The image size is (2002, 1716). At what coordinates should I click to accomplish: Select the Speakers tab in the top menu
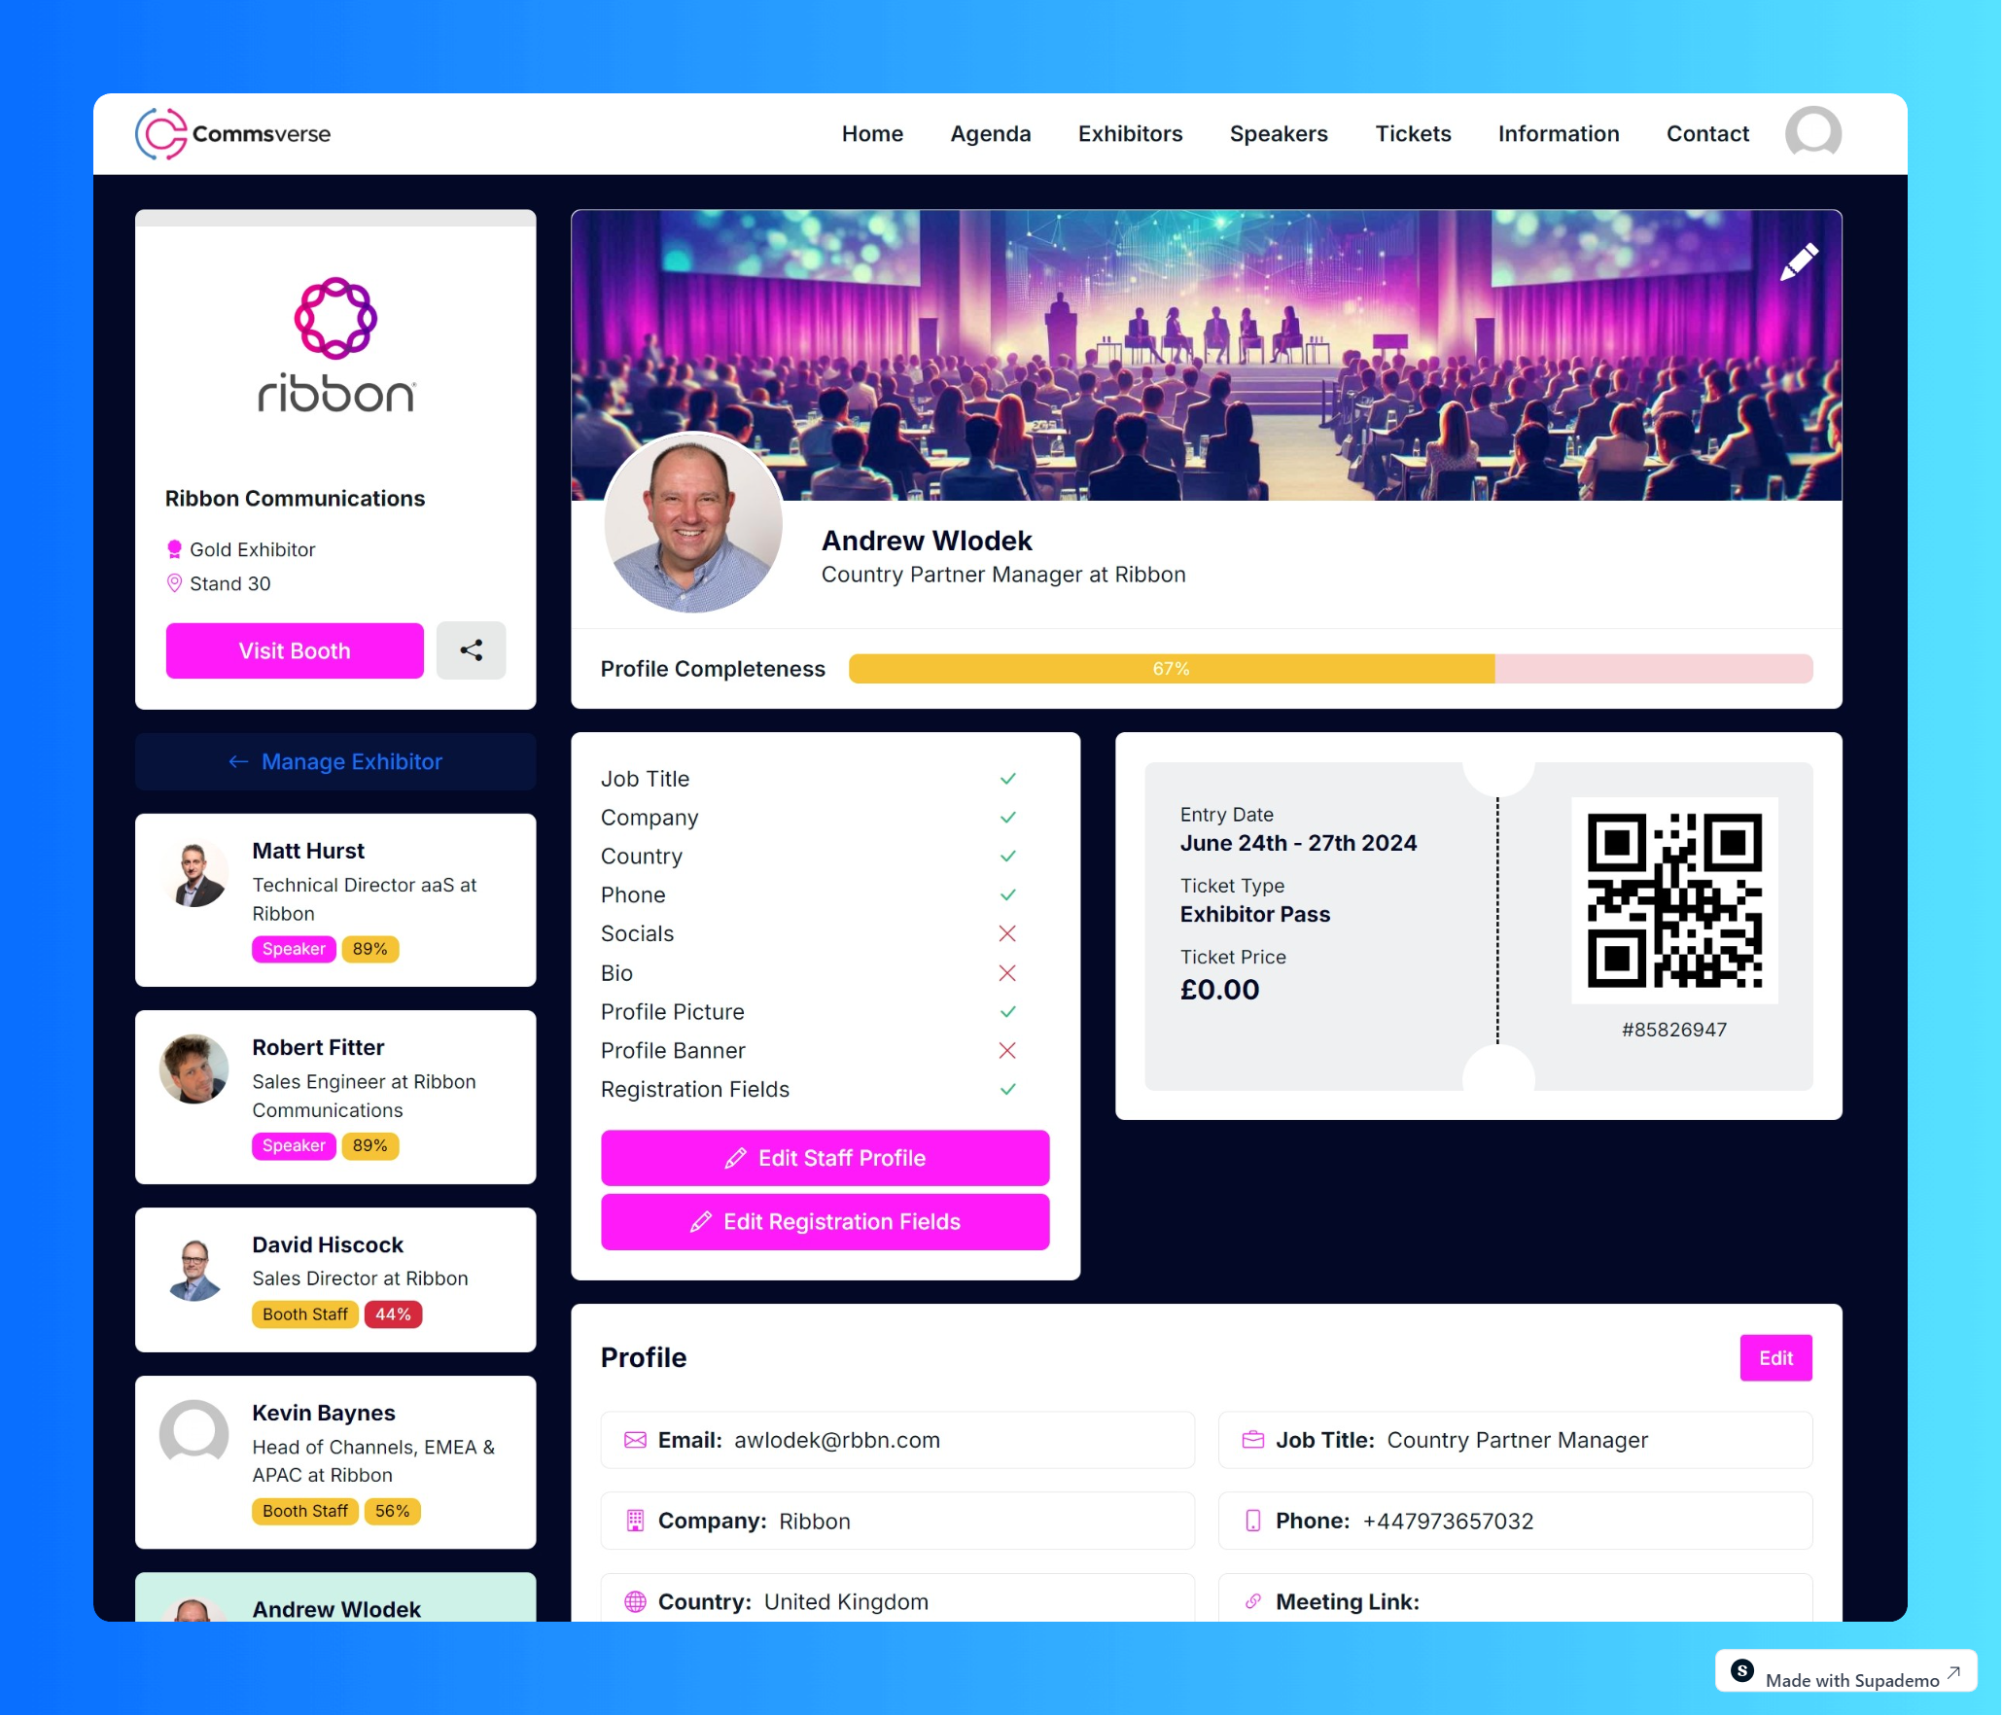(x=1281, y=133)
